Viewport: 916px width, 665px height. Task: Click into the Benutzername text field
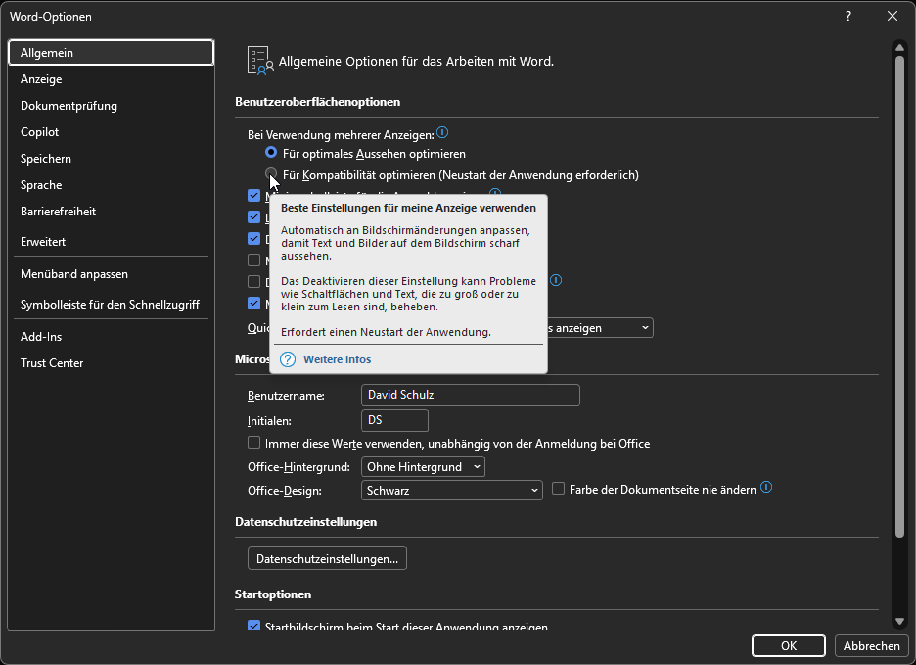coord(470,396)
